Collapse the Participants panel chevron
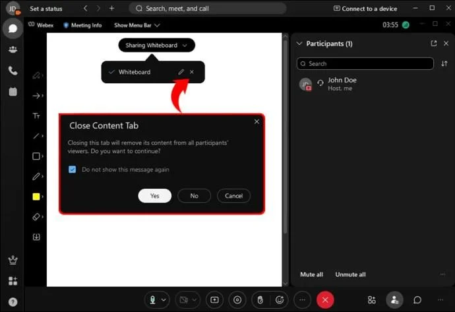 click(299, 44)
